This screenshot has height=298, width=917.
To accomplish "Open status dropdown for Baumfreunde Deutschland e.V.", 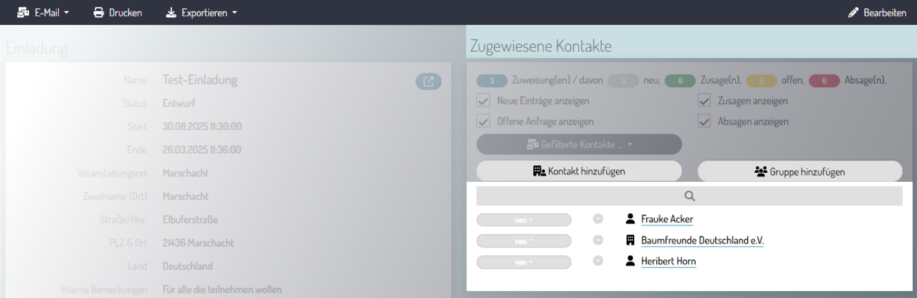I will coord(524,241).
